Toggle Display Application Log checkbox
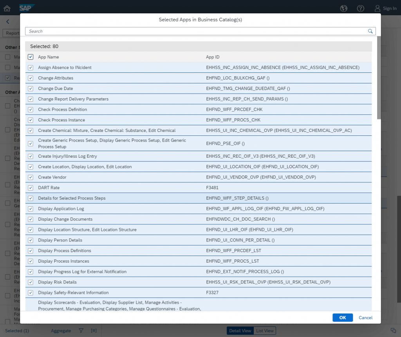The width and height of the screenshot is (401, 337). coord(31,209)
